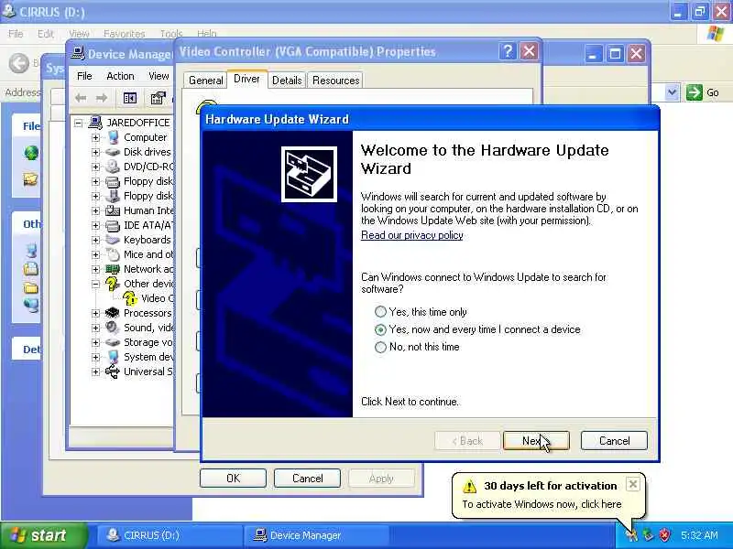This screenshot has height=549, width=733.
Task: Collapse the JAREDOFFICE root node
Action: tap(78, 124)
